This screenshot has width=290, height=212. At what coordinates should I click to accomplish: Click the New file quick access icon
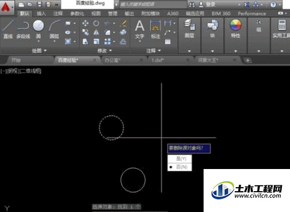click(21, 5)
